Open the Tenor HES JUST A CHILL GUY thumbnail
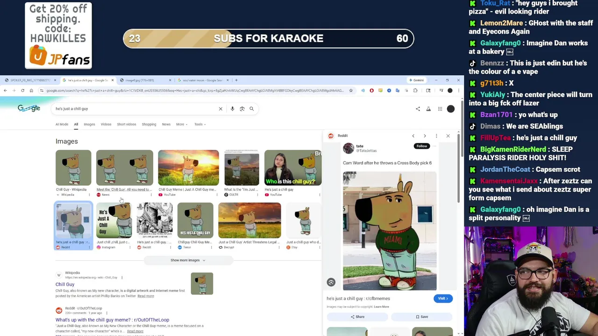598x336 pixels. click(x=195, y=220)
